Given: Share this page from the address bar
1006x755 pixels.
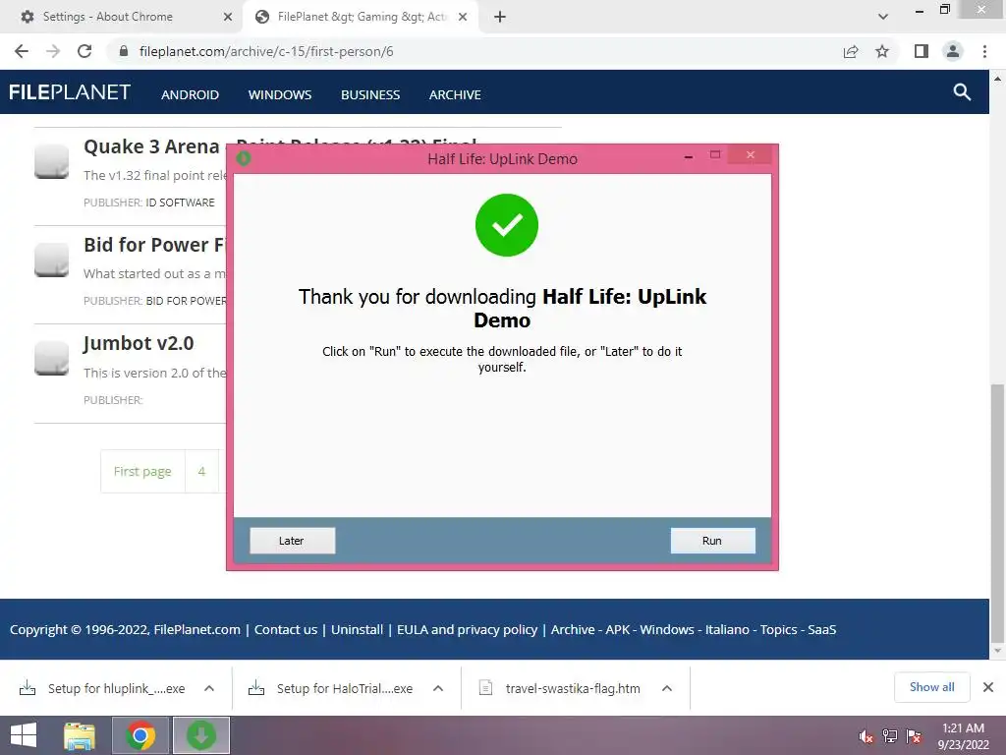Looking at the screenshot, I should pyautogui.click(x=851, y=51).
